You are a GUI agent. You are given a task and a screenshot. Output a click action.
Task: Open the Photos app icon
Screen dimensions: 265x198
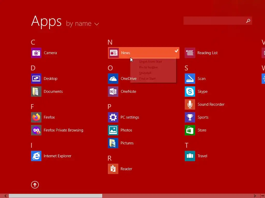113,130
